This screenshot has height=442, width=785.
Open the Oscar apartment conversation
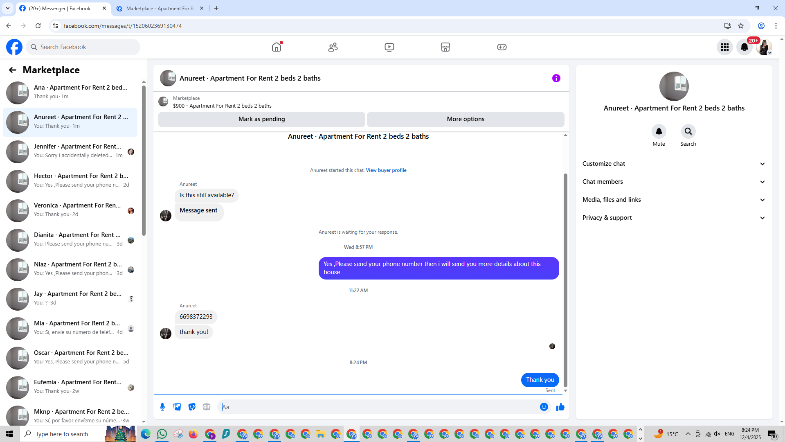click(70, 357)
